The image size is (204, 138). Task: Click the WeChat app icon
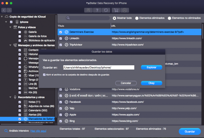pos(25,88)
